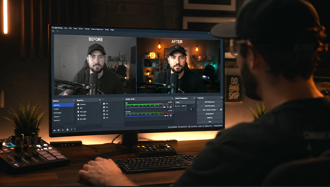Select the Camera scene in Scenes list
The height and width of the screenshot is (187, 330).
pyautogui.click(x=63, y=105)
